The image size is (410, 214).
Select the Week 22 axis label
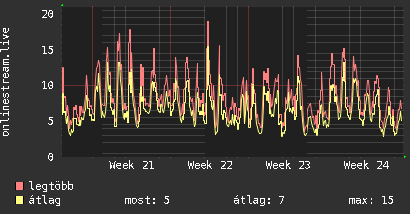[210, 165]
